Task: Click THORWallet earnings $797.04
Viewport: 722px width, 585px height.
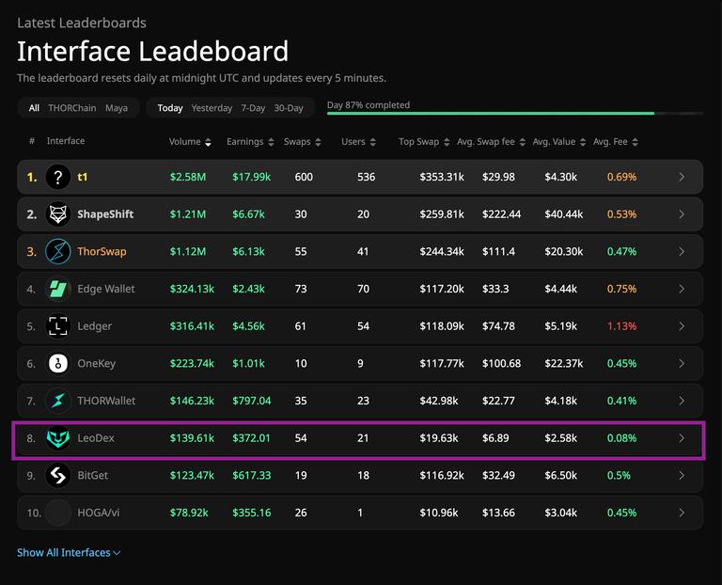Action: tap(251, 401)
